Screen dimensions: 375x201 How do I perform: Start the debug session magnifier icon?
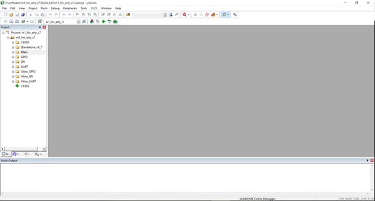click(184, 15)
